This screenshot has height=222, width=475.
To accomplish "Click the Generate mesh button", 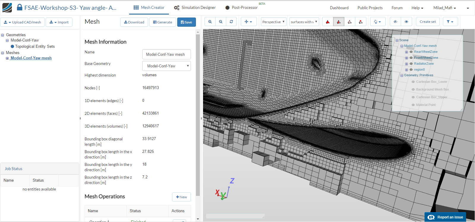I will pos(163,22).
